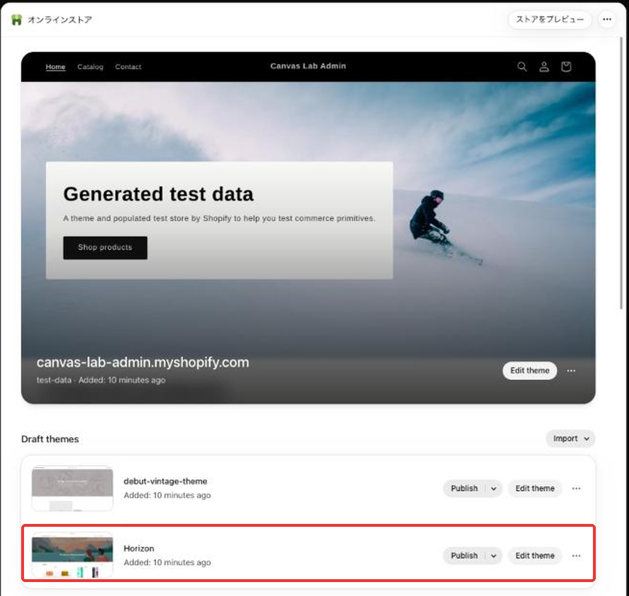
Task: Click the Shopify online store logo icon
Action: point(17,20)
